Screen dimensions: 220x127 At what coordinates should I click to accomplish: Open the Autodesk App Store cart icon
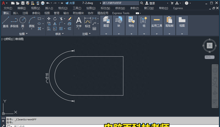172,3
